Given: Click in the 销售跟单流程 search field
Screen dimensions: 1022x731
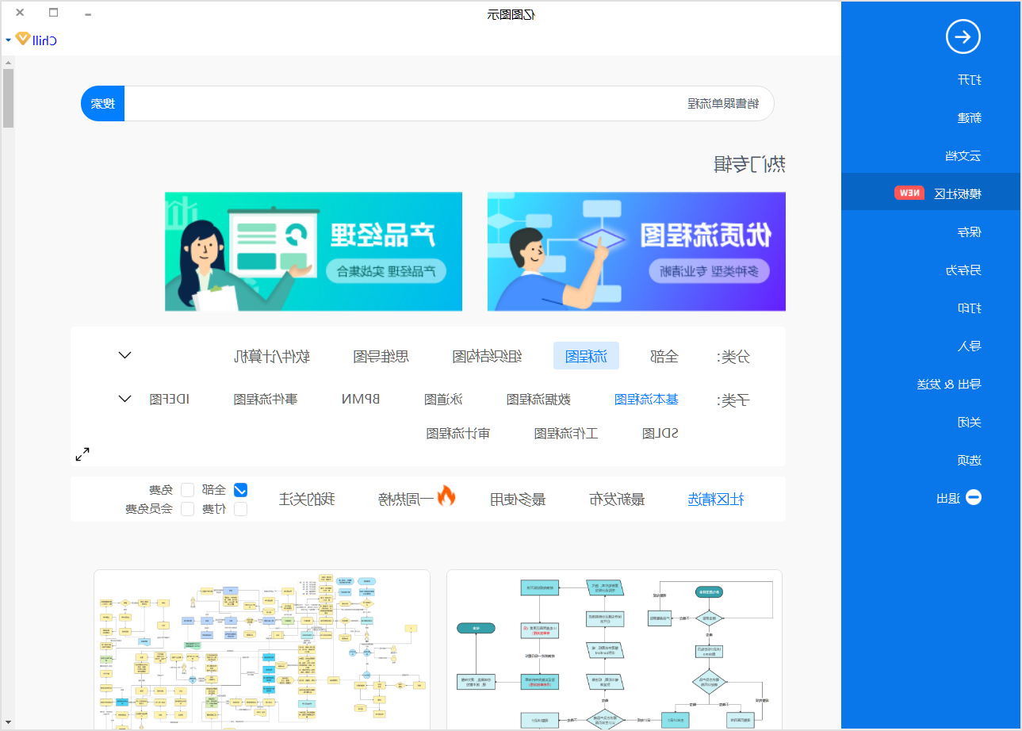Looking at the screenshot, I should click(x=449, y=103).
